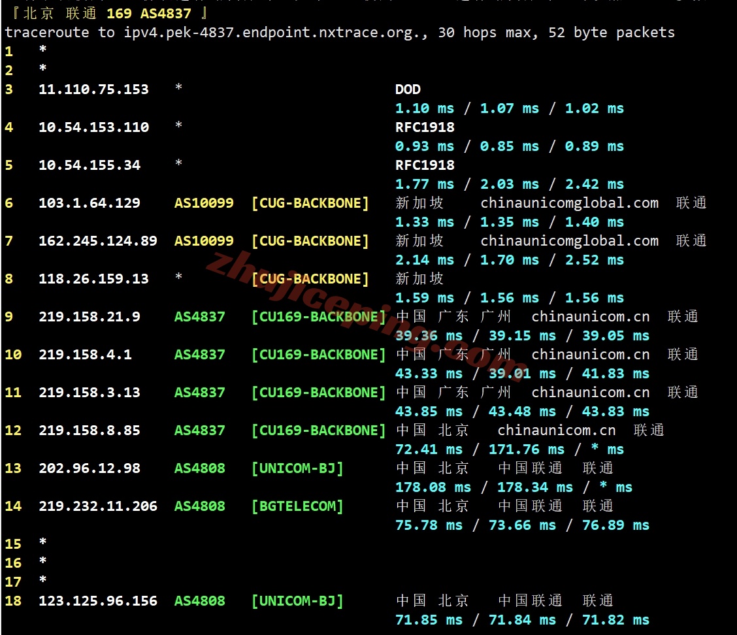Select the 178.08 ms latency value
This screenshot has height=635, width=737.
tap(433, 487)
